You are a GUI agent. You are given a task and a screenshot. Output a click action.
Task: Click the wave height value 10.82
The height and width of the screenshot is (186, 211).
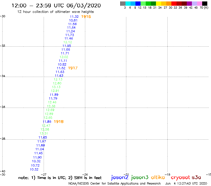click(x=62, y=64)
